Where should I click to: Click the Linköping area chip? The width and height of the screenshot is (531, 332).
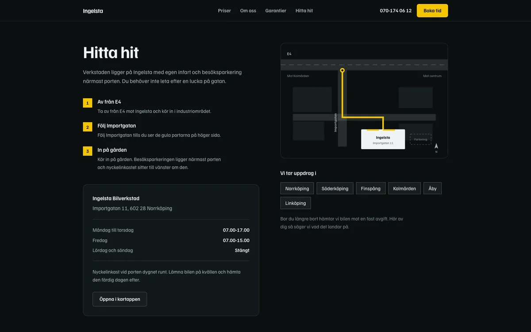point(296,203)
